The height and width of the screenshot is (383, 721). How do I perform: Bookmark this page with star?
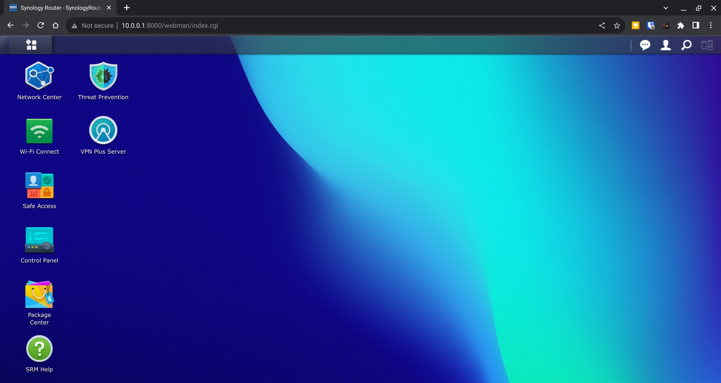pos(617,26)
